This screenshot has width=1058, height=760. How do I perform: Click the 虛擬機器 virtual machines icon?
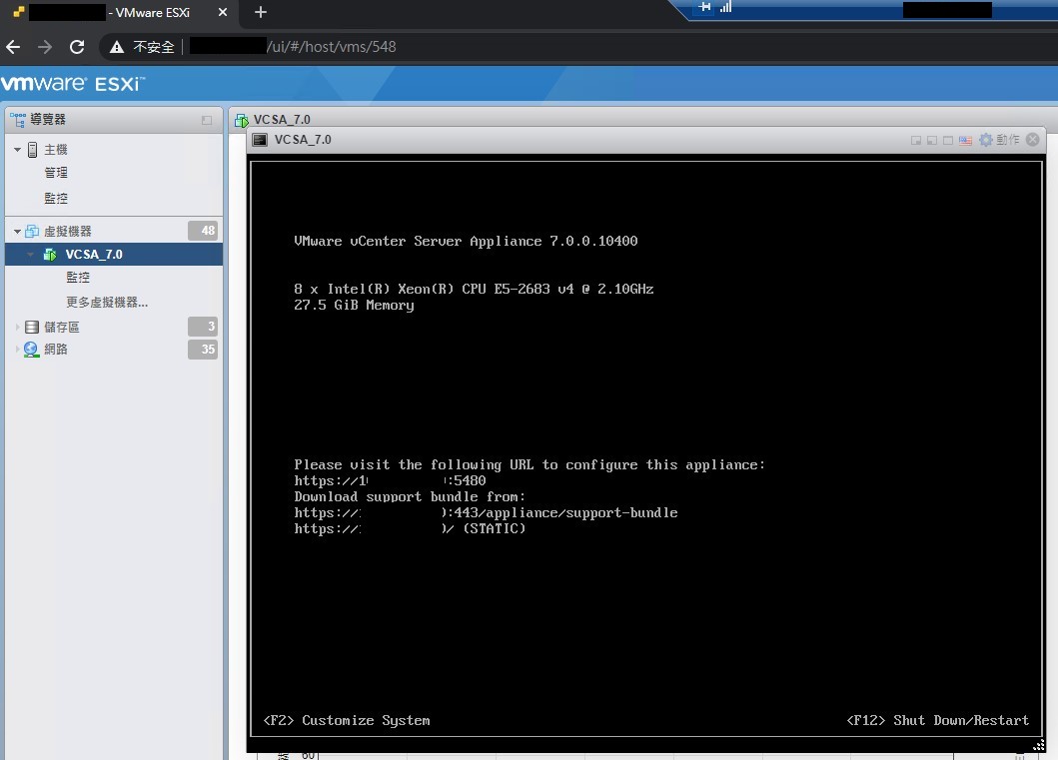point(32,232)
